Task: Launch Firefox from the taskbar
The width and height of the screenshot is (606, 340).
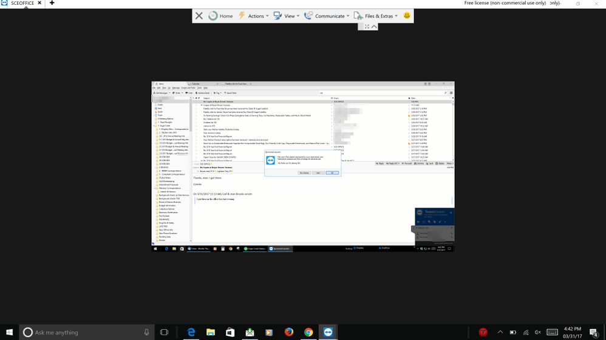Action: coord(289,332)
